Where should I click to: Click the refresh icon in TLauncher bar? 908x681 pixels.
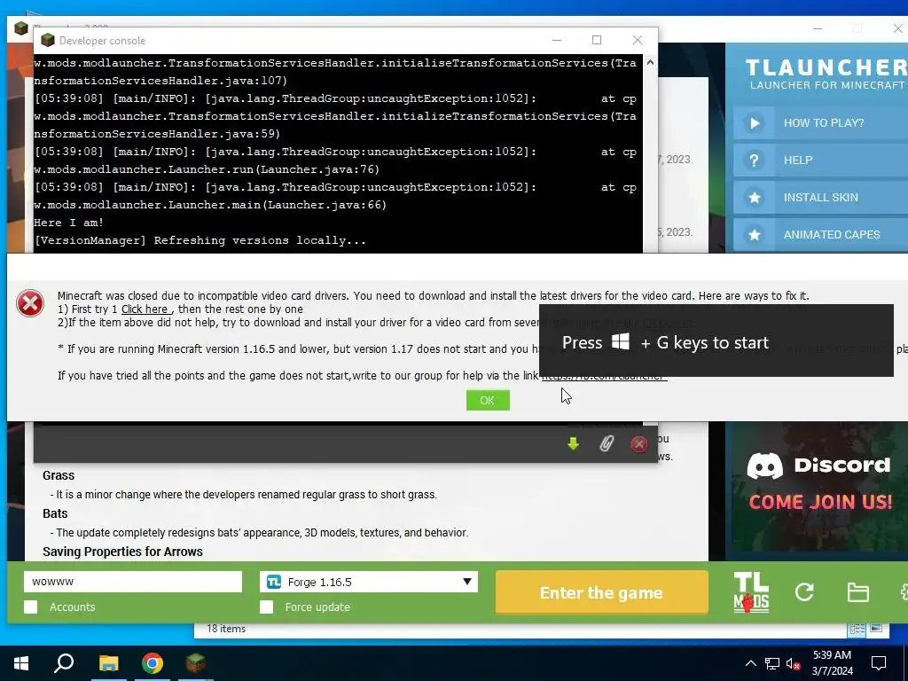804,591
